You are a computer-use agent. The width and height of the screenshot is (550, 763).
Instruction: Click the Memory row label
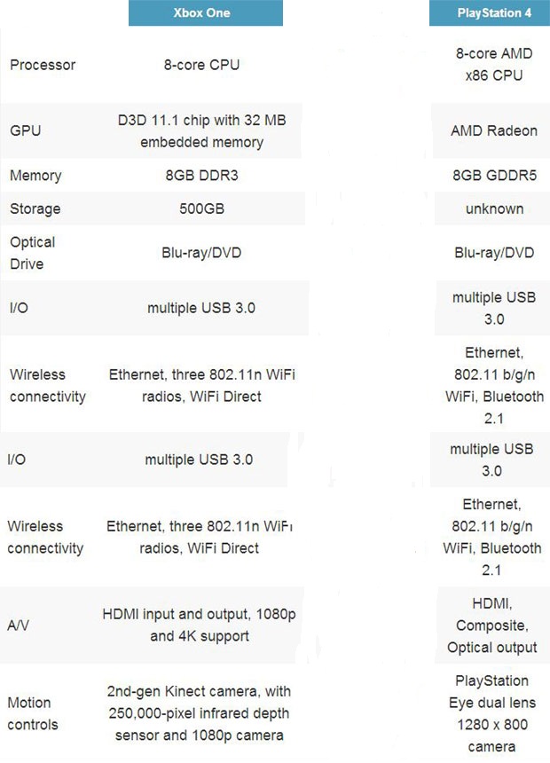pyautogui.click(x=35, y=176)
